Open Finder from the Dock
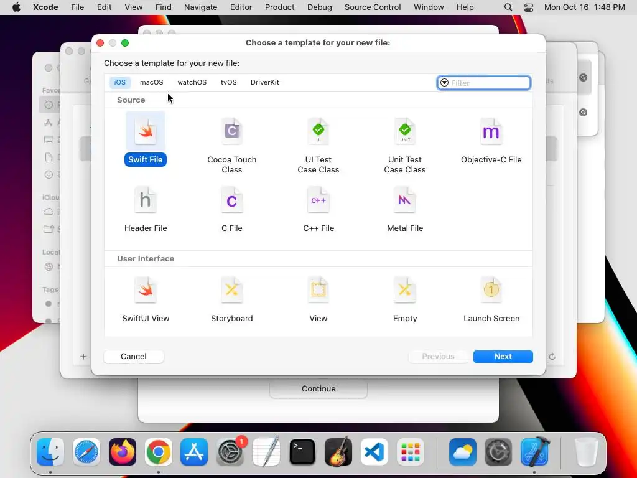 pyautogui.click(x=50, y=452)
